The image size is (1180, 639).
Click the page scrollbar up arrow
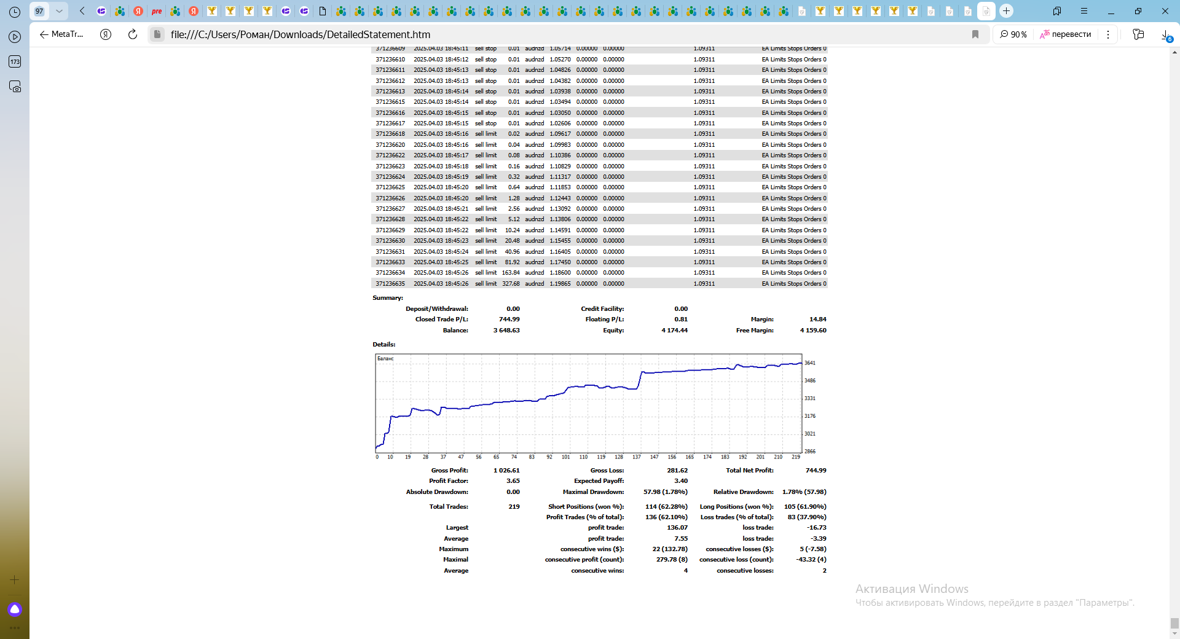[x=1174, y=52]
